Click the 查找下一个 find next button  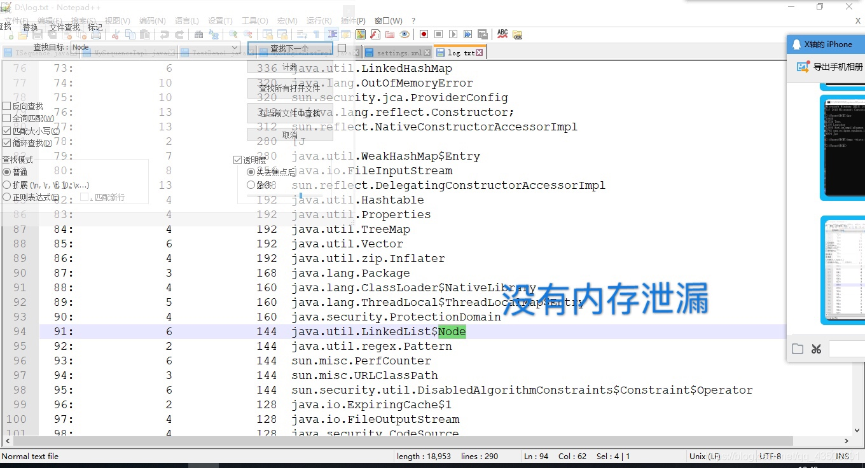[x=289, y=48]
